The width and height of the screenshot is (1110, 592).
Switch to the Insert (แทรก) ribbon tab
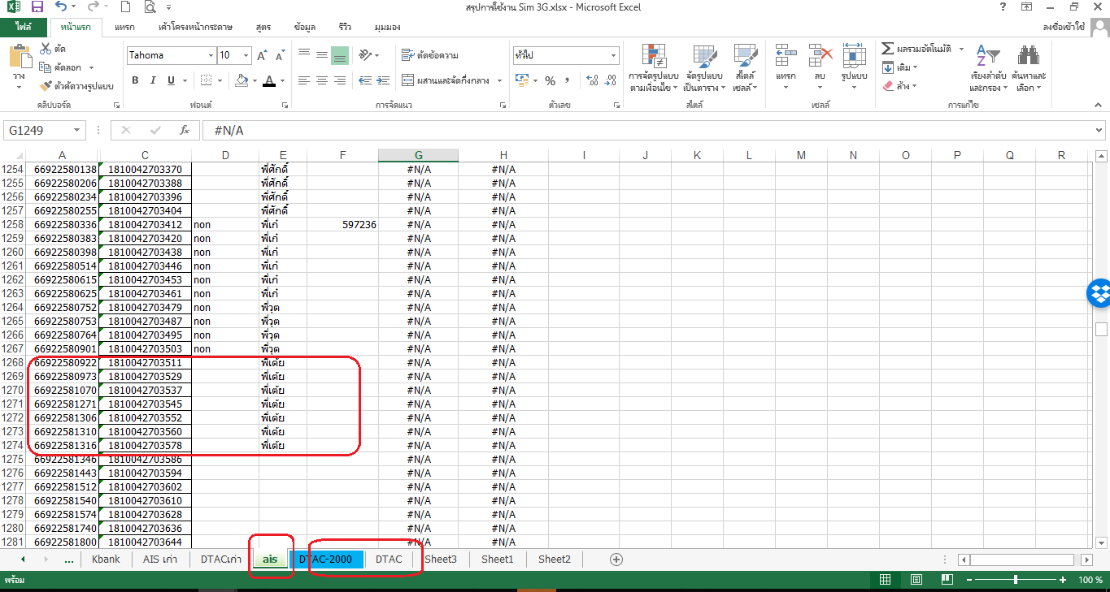pos(124,27)
